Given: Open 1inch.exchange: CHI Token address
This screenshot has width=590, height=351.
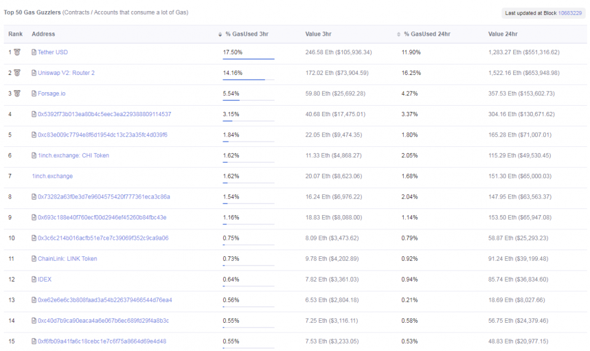Looking at the screenshot, I should (x=73, y=156).
